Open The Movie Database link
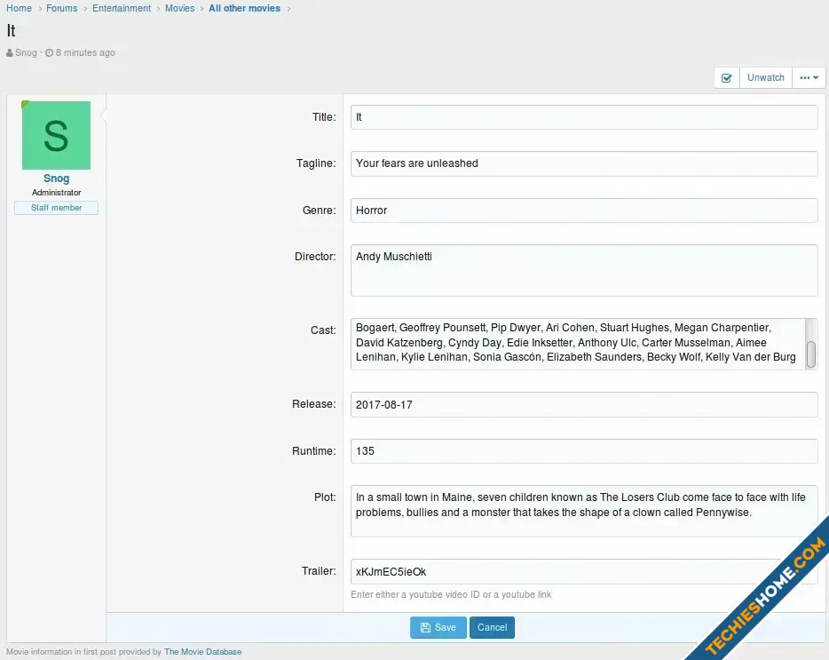Image resolution: width=829 pixels, height=660 pixels. 203,652
